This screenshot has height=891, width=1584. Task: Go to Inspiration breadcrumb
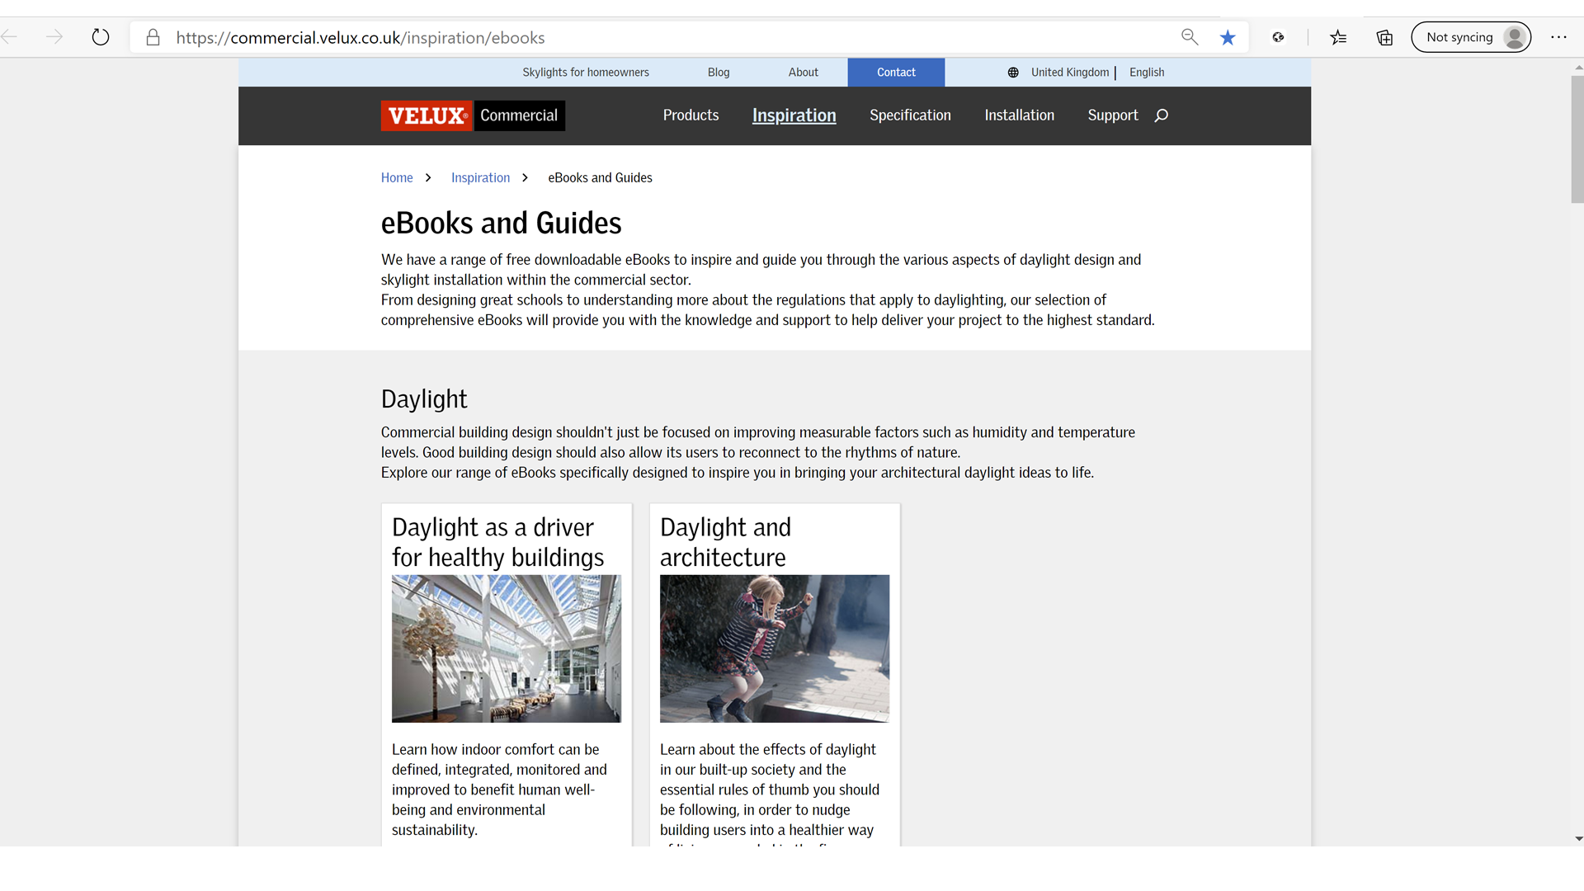tap(480, 178)
